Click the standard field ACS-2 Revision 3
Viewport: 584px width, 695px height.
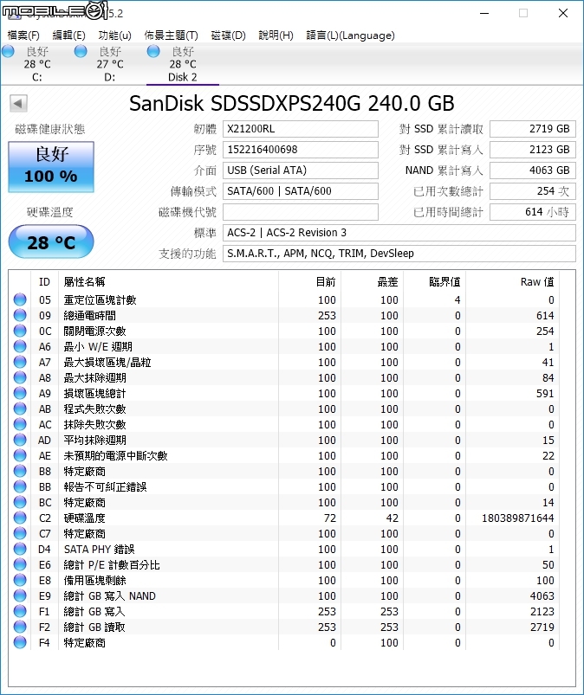[399, 233]
